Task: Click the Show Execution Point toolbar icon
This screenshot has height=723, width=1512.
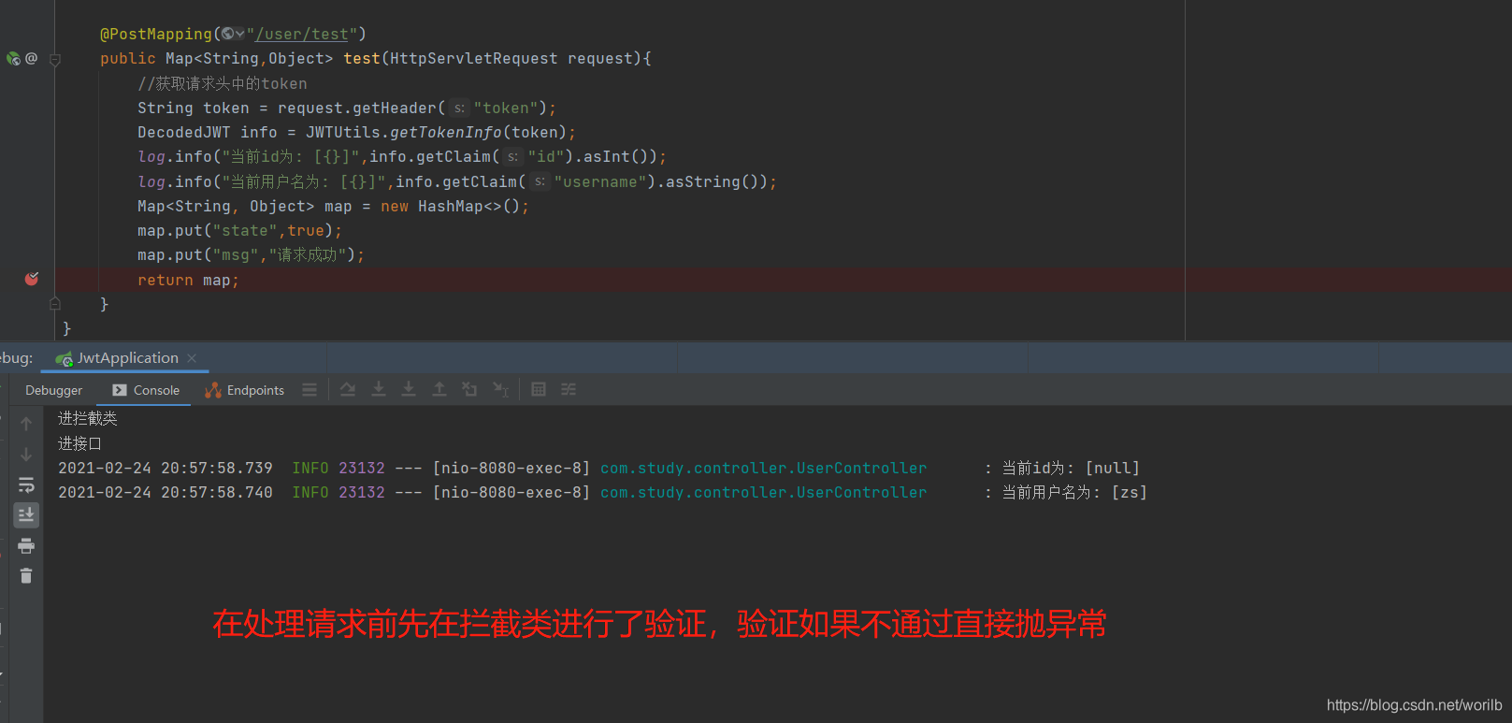Action: pos(310,390)
